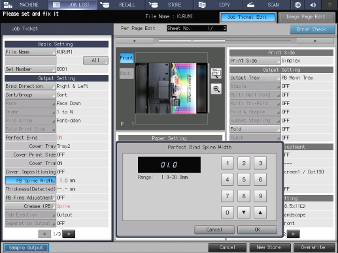Run the Error Check
Viewport: 338px width, 253px height.
[x=312, y=29]
